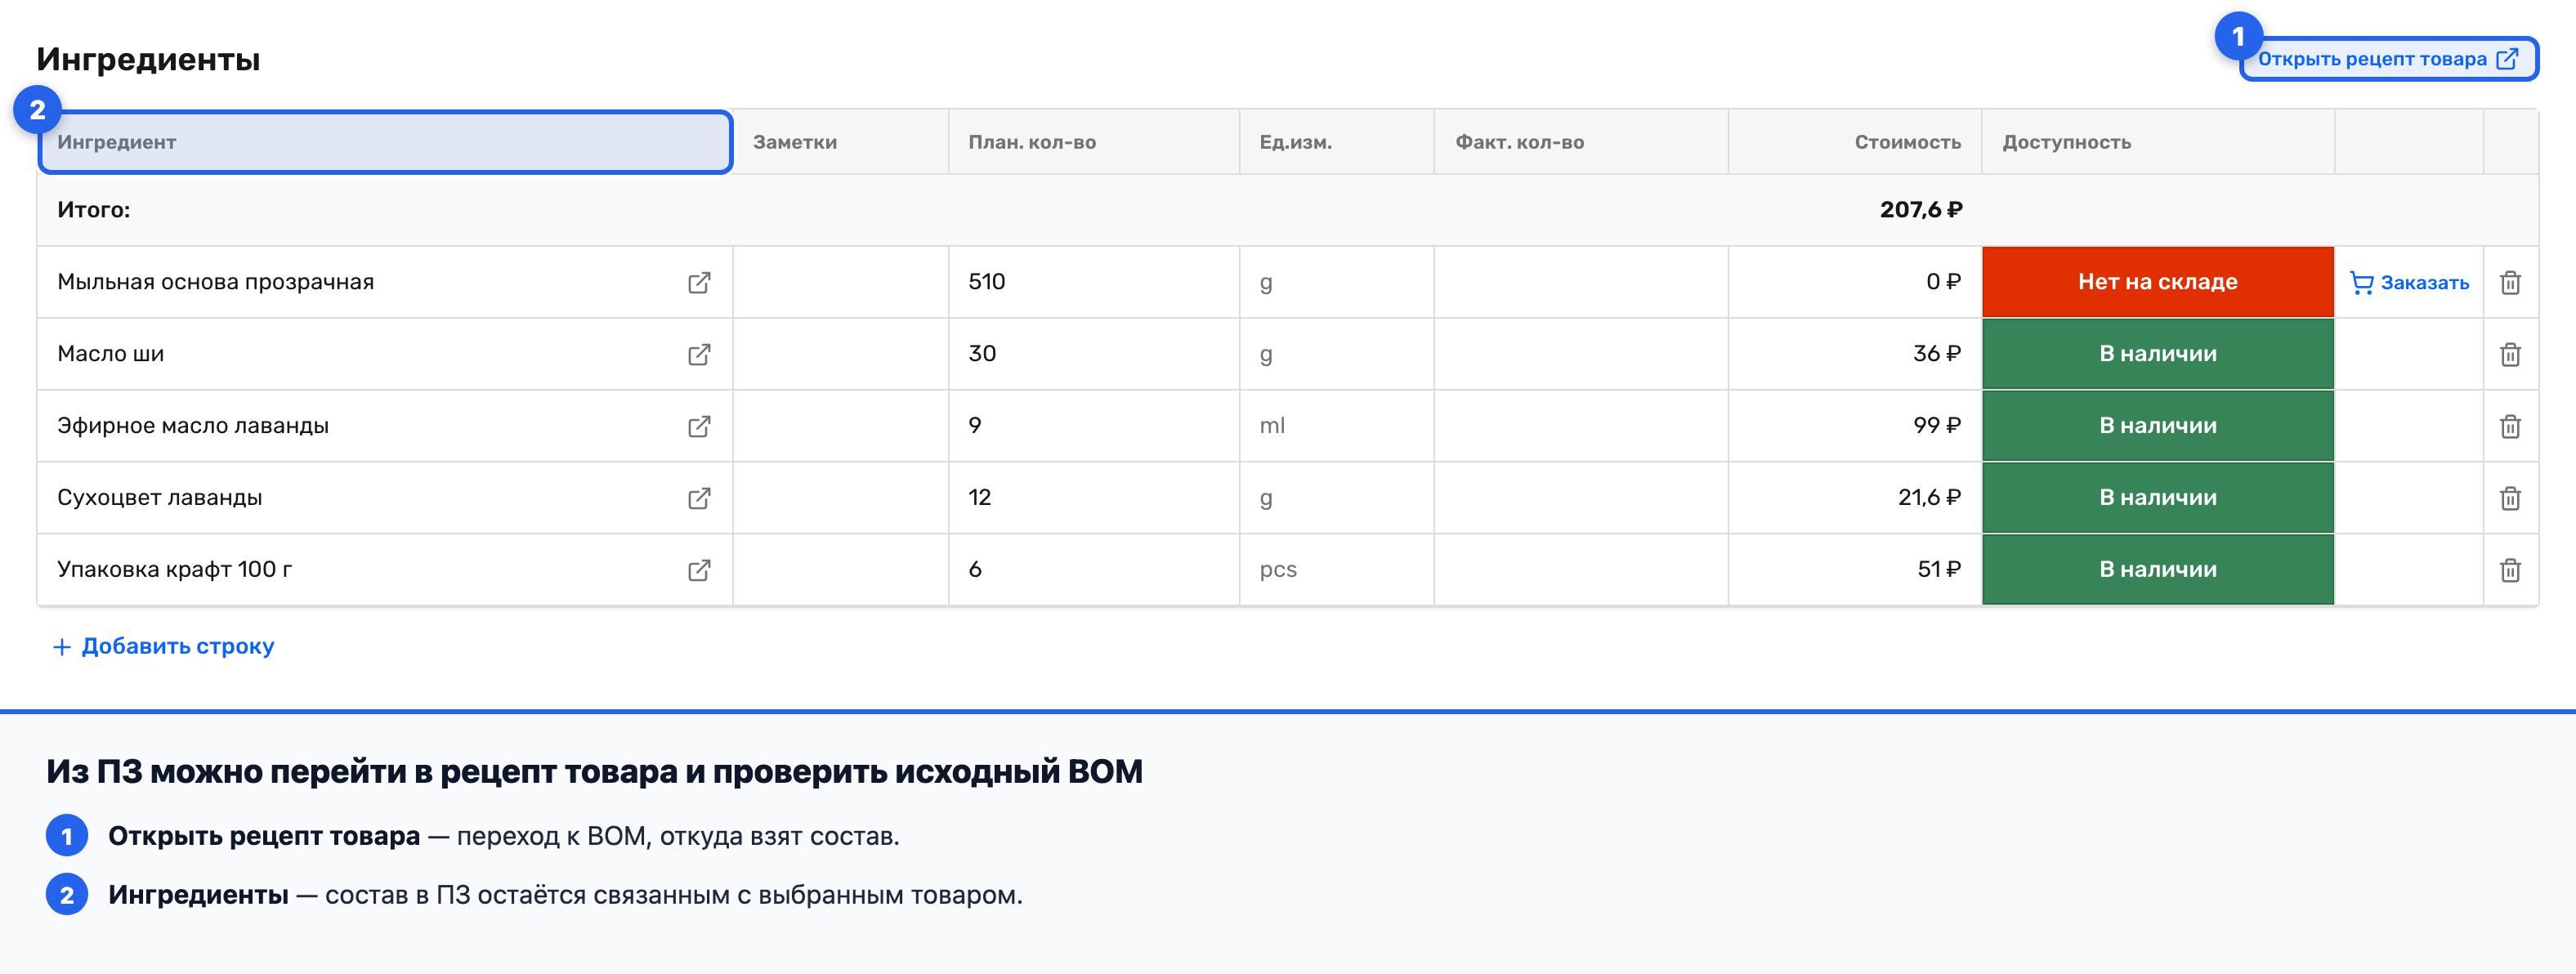Delete the Упаковка крафт 100 г row
Image resolution: width=2576 pixels, height=974 pixels.
click(x=2510, y=571)
